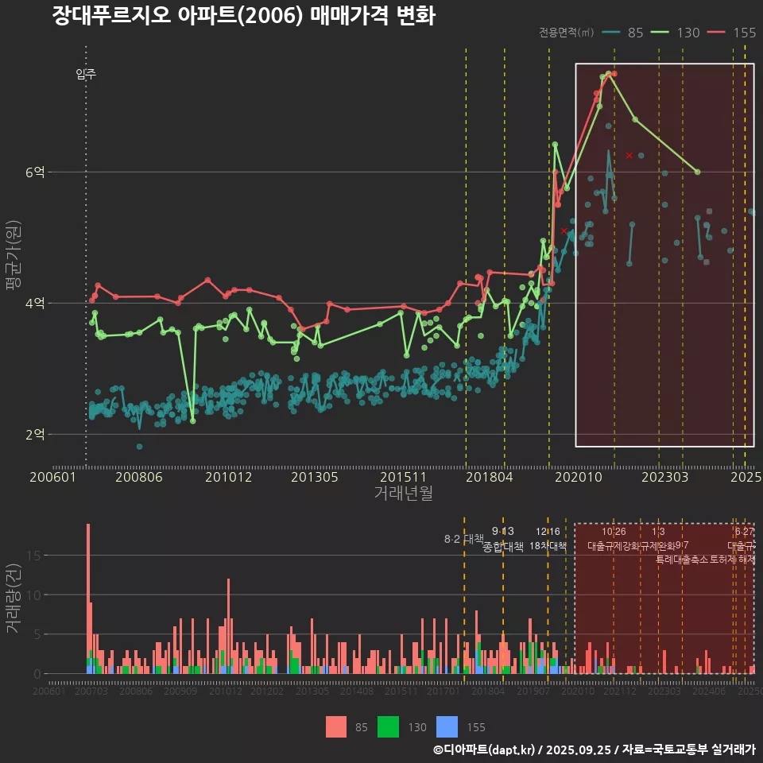Click the chart title 장대푸르지오 아파트(2006)
Screen dimensions: 763x763
(243, 16)
